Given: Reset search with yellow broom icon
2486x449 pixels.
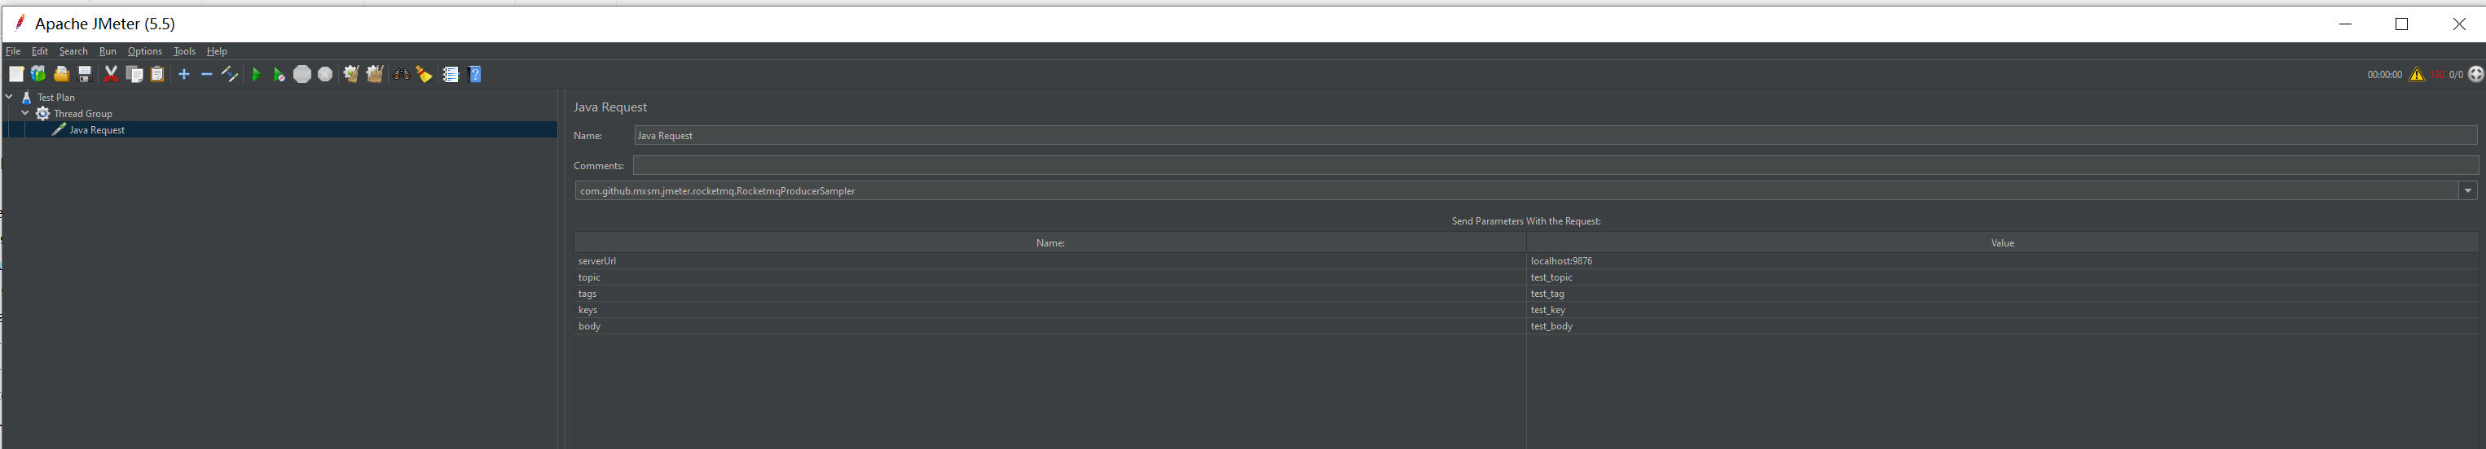Looking at the screenshot, I should tap(424, 74).
